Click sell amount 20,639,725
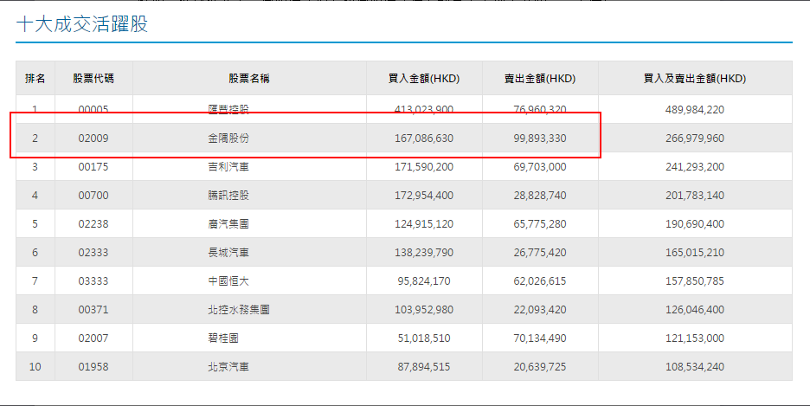This screenshot has height=406, width=810. click(540, 367)
